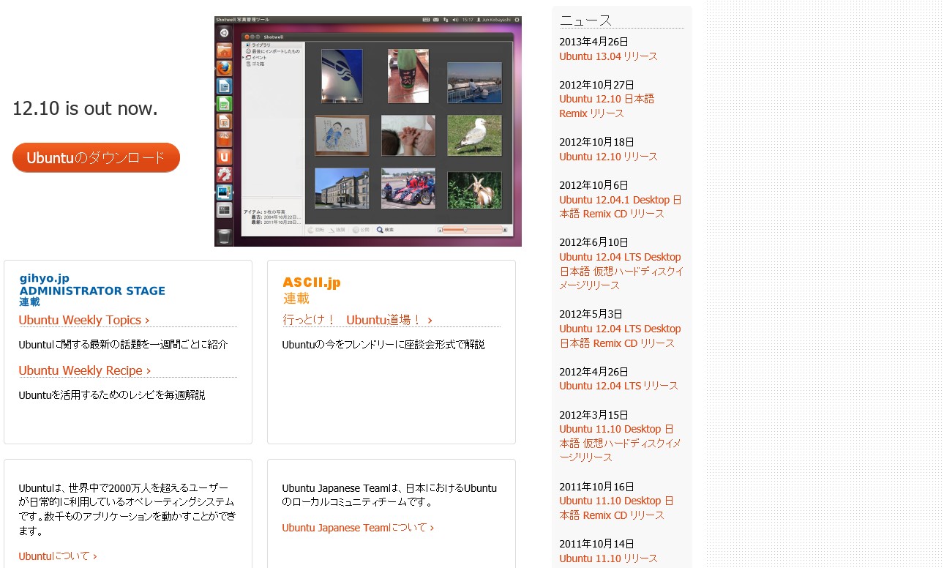The height and width of the screenshot is (568, 944).
Task: Click the text Ubuntuを活用するためのレシピを毎週解説
Action: (x=112, y=395)
